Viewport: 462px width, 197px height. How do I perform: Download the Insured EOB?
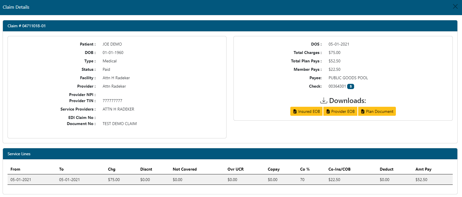[306, 111]
